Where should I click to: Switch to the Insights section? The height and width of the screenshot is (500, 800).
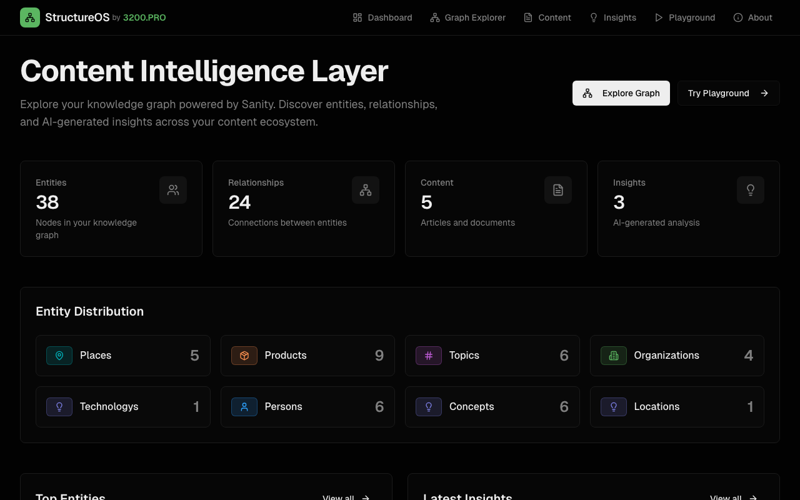pos(612,17)
